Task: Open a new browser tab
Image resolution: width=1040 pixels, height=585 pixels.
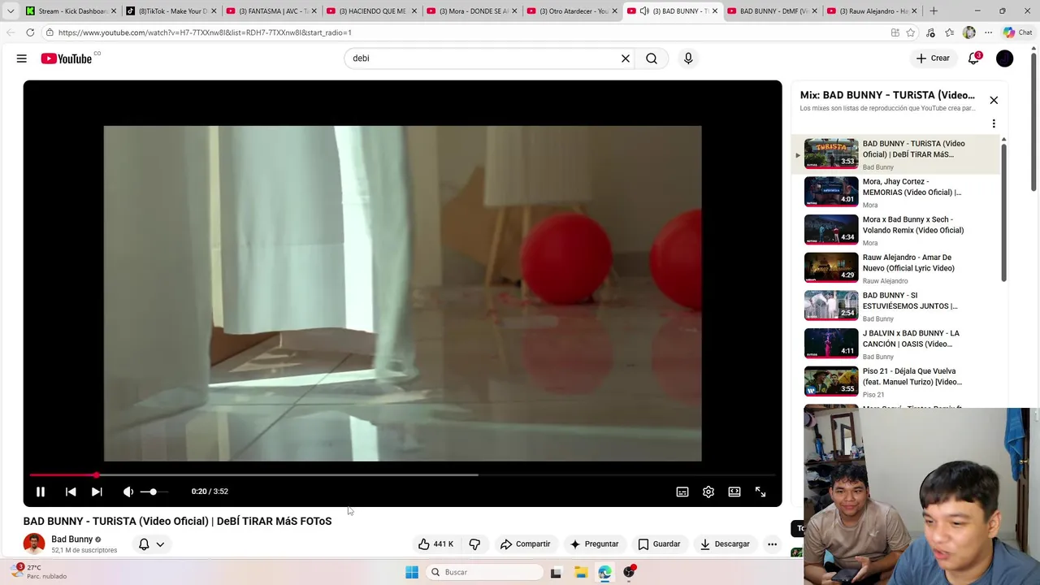Action: (x=934, y=11)
